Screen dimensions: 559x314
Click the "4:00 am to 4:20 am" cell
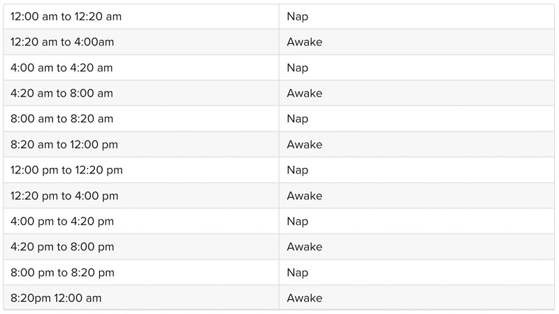[x=61, y=68]
